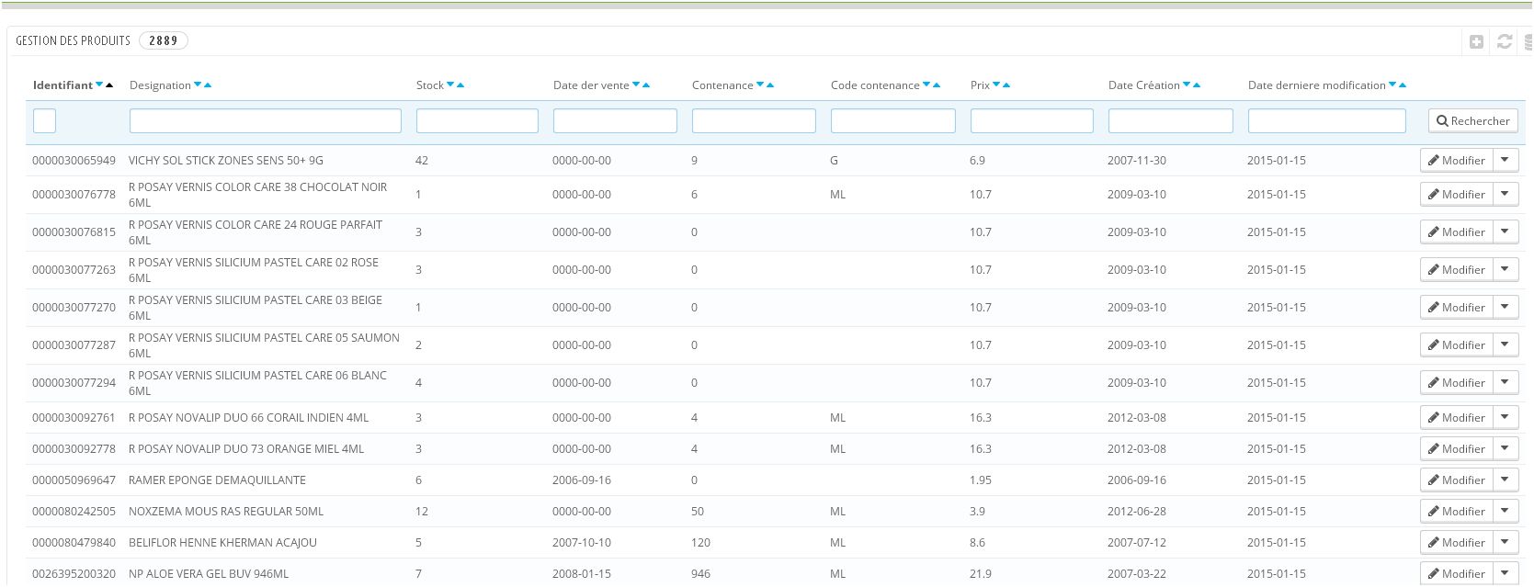Click the Date der vente filter field
This screenshot has width=1534, height=587.
pyautogui.click(x=615, y=120)
